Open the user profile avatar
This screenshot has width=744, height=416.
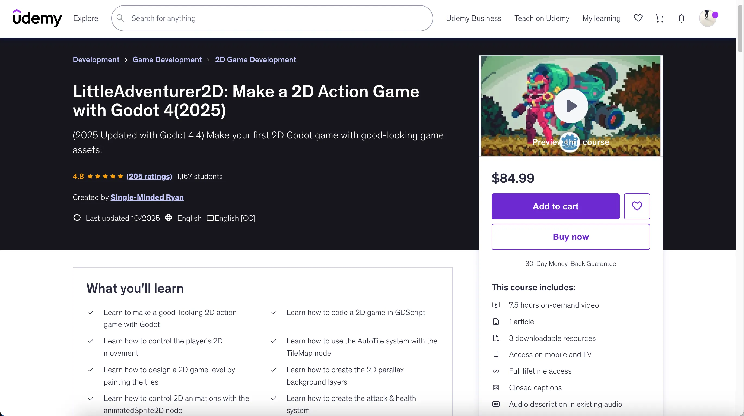coord(707,18)
